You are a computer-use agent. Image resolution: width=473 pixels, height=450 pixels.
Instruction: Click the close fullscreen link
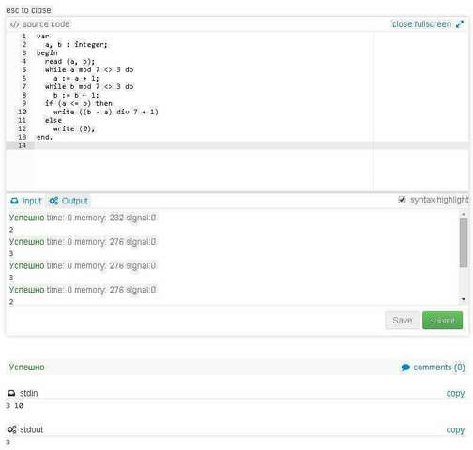click(x=421, y=24)
